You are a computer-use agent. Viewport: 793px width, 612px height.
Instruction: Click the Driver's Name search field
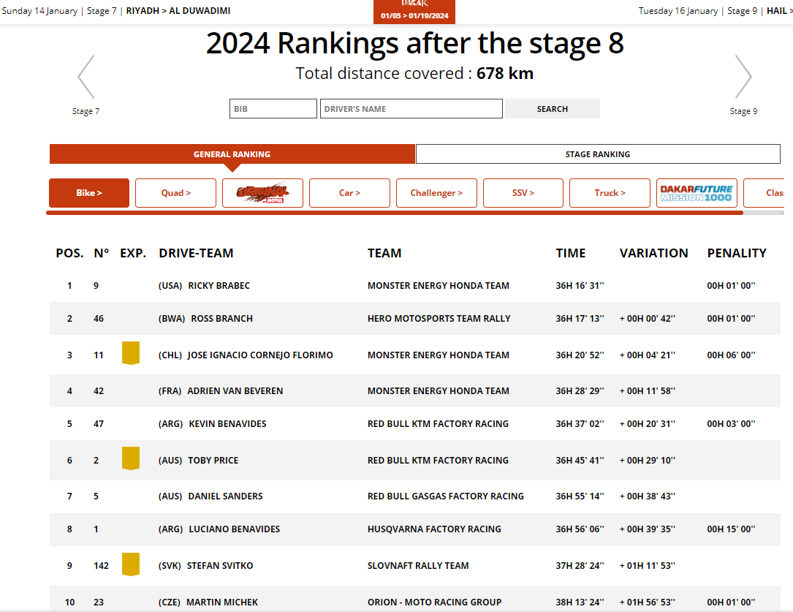coord(411,109)
